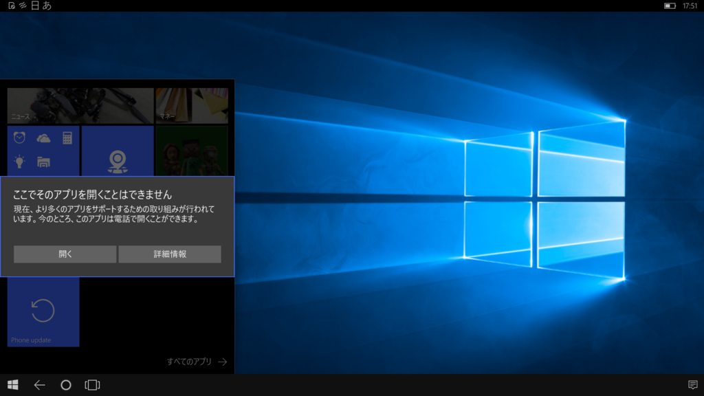Click the first status bar icon at top-left
Viewport: 704px width, 396px height.
pos(12,5)
